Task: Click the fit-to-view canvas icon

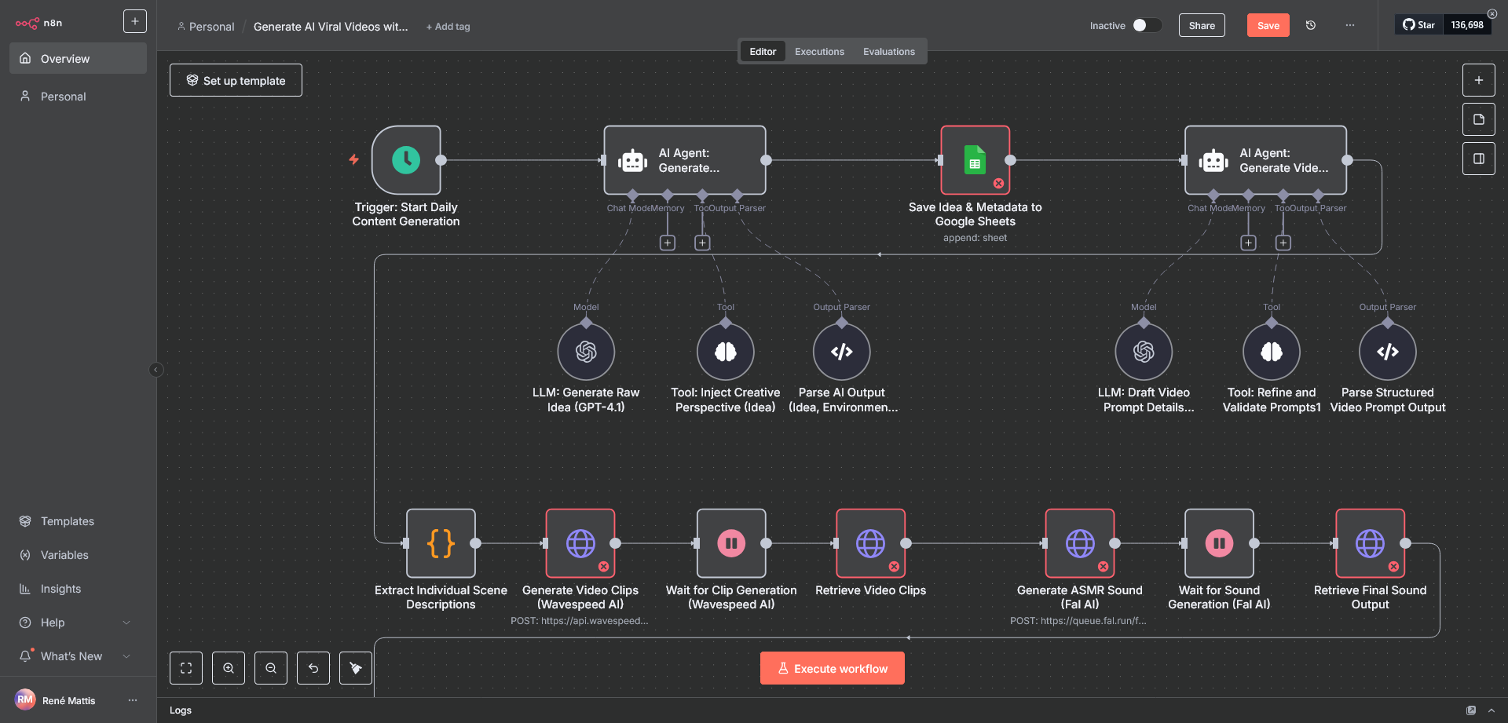Action: pos(186,668)
